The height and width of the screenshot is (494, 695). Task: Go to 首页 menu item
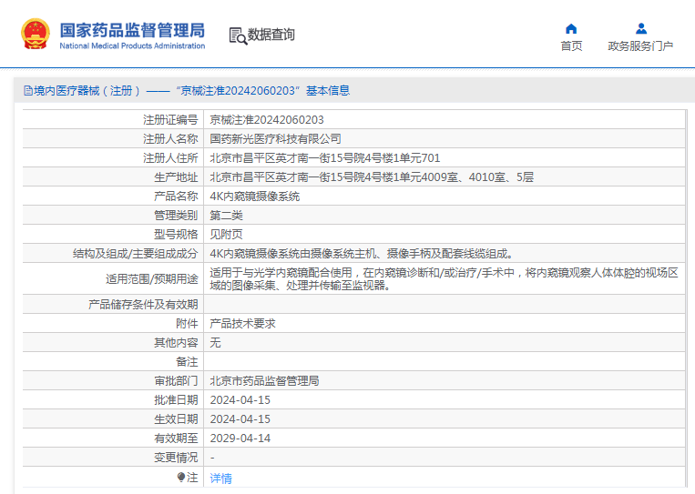click(x=571, y=46)
